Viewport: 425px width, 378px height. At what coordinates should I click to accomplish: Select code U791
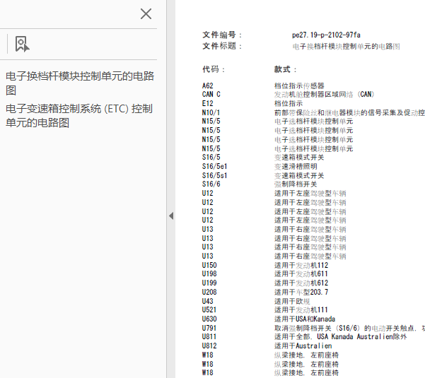point(209,328)
